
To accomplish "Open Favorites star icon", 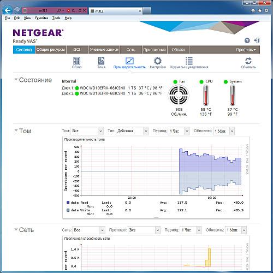I will click(260, 10).
